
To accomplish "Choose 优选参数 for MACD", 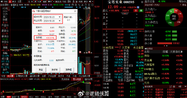I will point(65,79).
